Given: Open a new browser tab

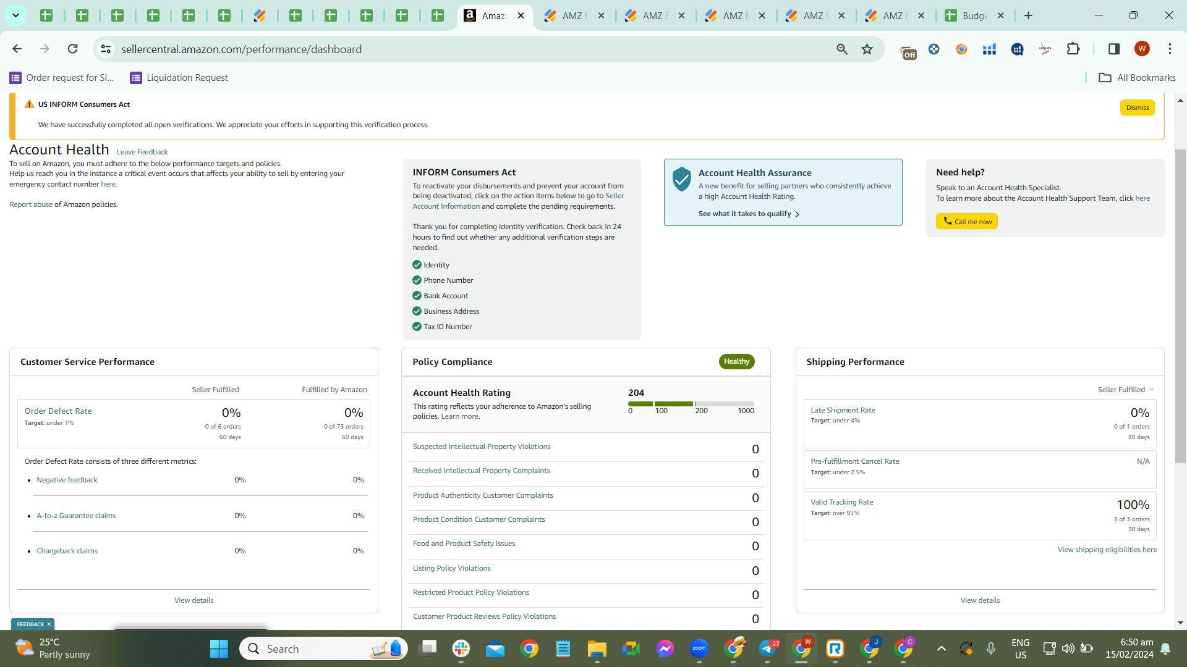Looking at the screenshot, I should click(x=1028, y=15).
